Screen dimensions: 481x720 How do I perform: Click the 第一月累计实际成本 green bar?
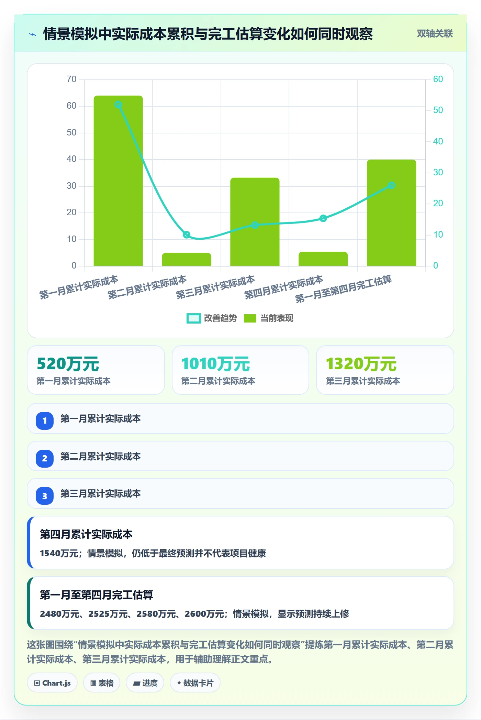point(118,181)
